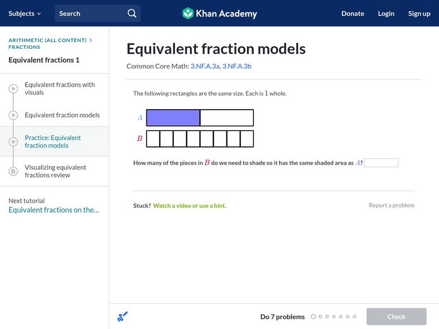Screen dimensions: 439x329
Task: Open the Login page
Action: coord(386,13)
